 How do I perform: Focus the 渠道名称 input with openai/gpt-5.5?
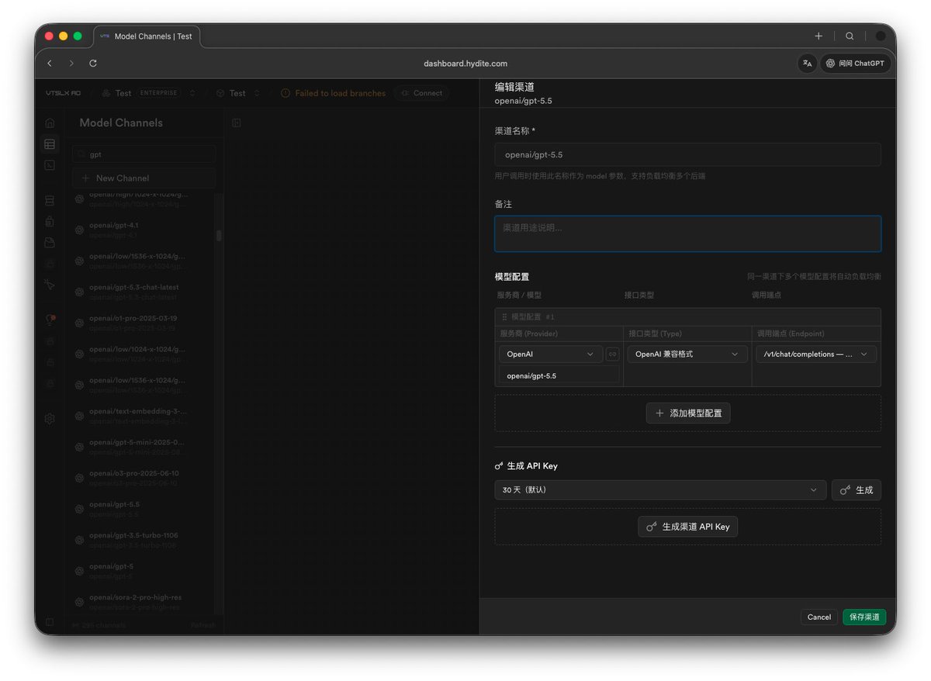point(687,154)
